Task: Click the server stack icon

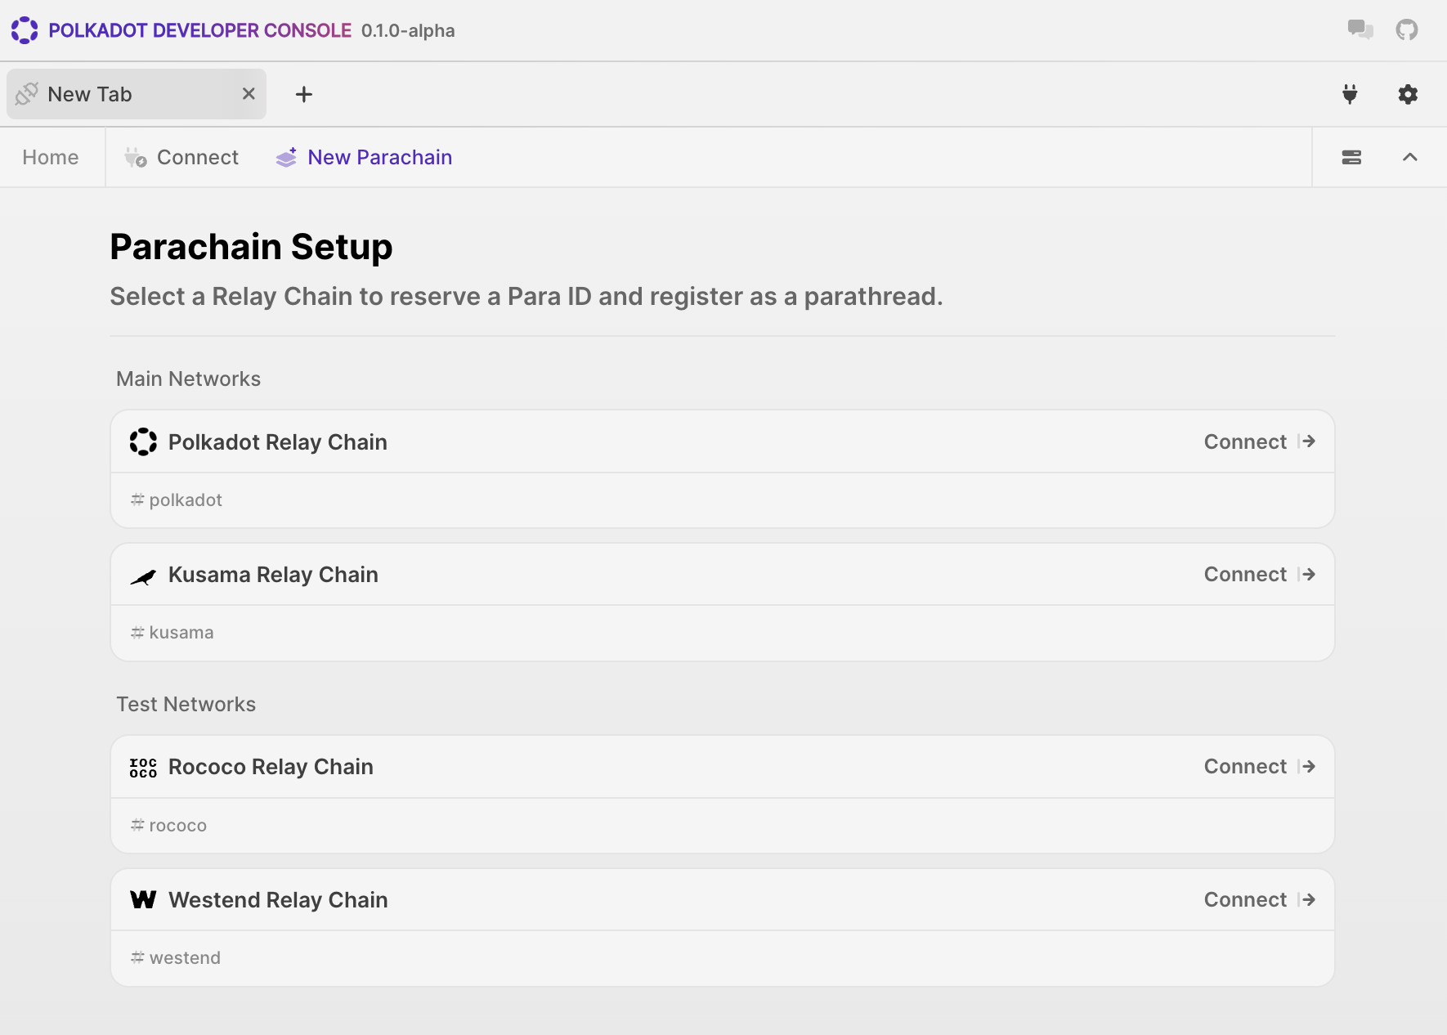Action: (1351, 157)
